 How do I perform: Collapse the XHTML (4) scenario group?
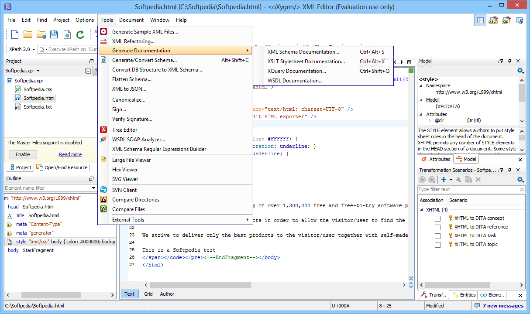422,210
